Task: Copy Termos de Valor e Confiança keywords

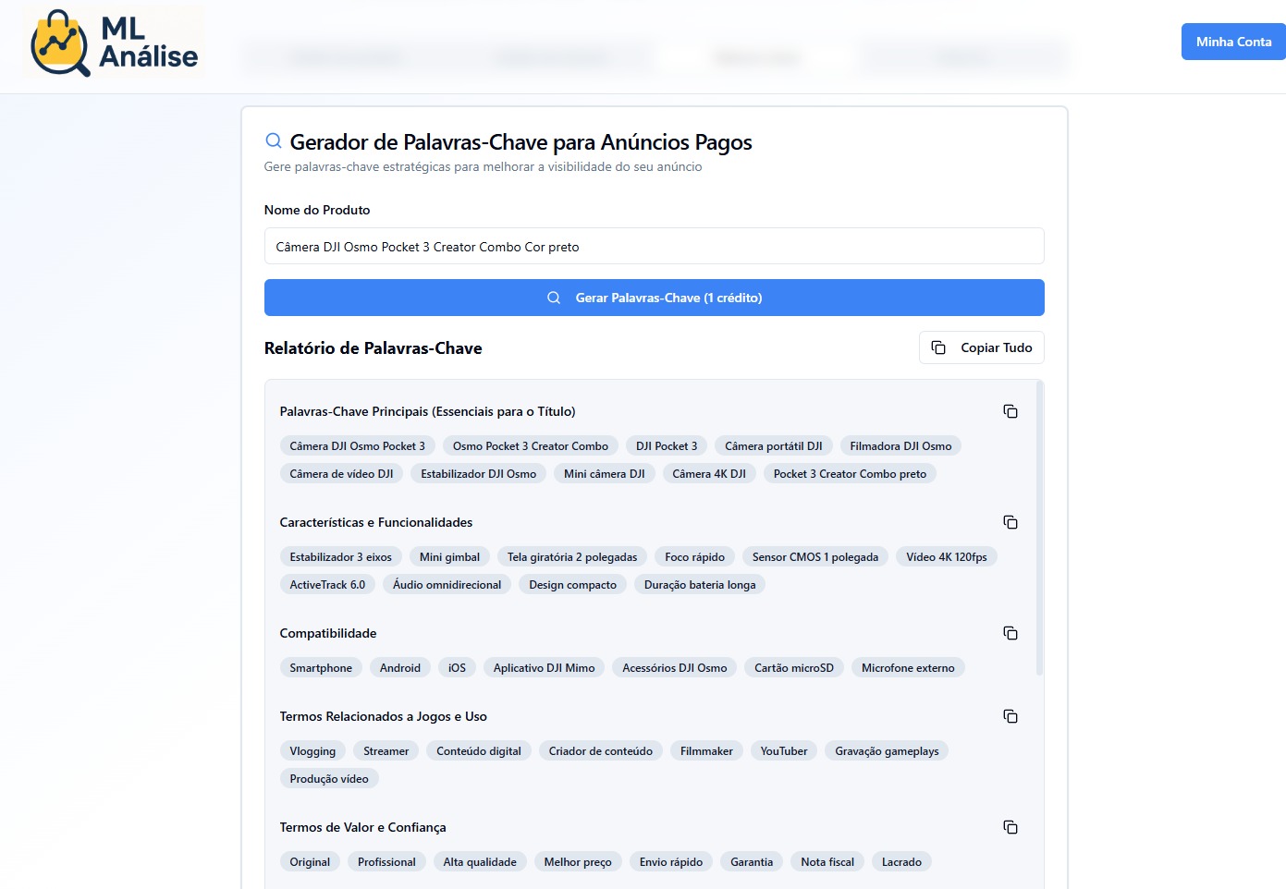Action: coord(1010,827)
